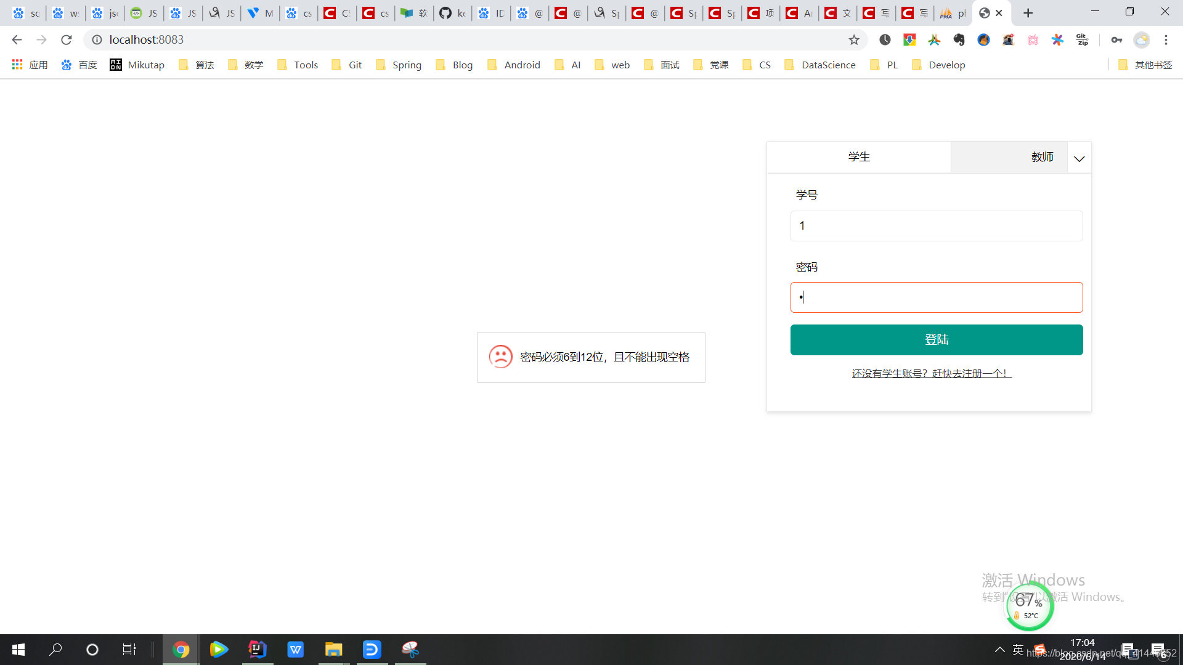1183x665 pixels.
Task: Click inside the 学号 input field
Action: [936, 225]
